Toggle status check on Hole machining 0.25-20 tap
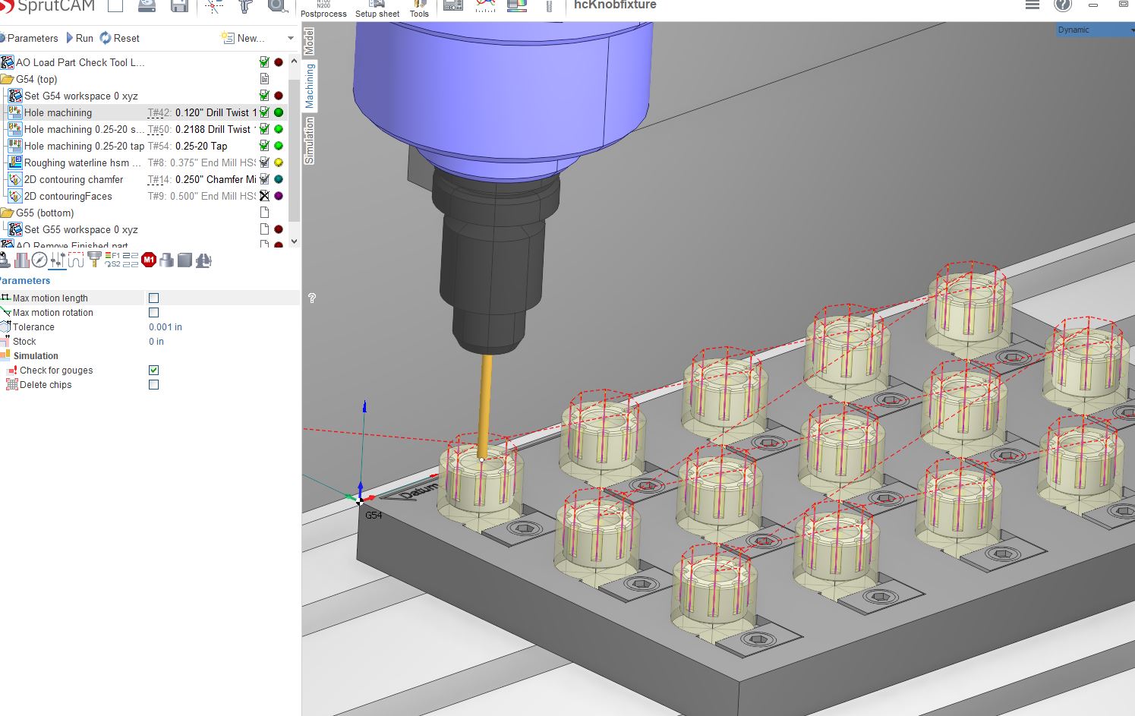Viewport: 1135px width, 716px height. 264,146
